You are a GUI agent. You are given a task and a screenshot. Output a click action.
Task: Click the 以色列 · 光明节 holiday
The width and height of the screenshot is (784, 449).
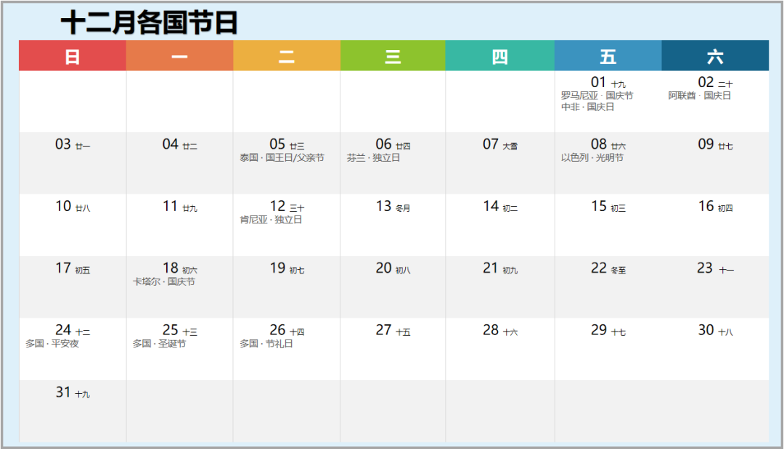592,158
